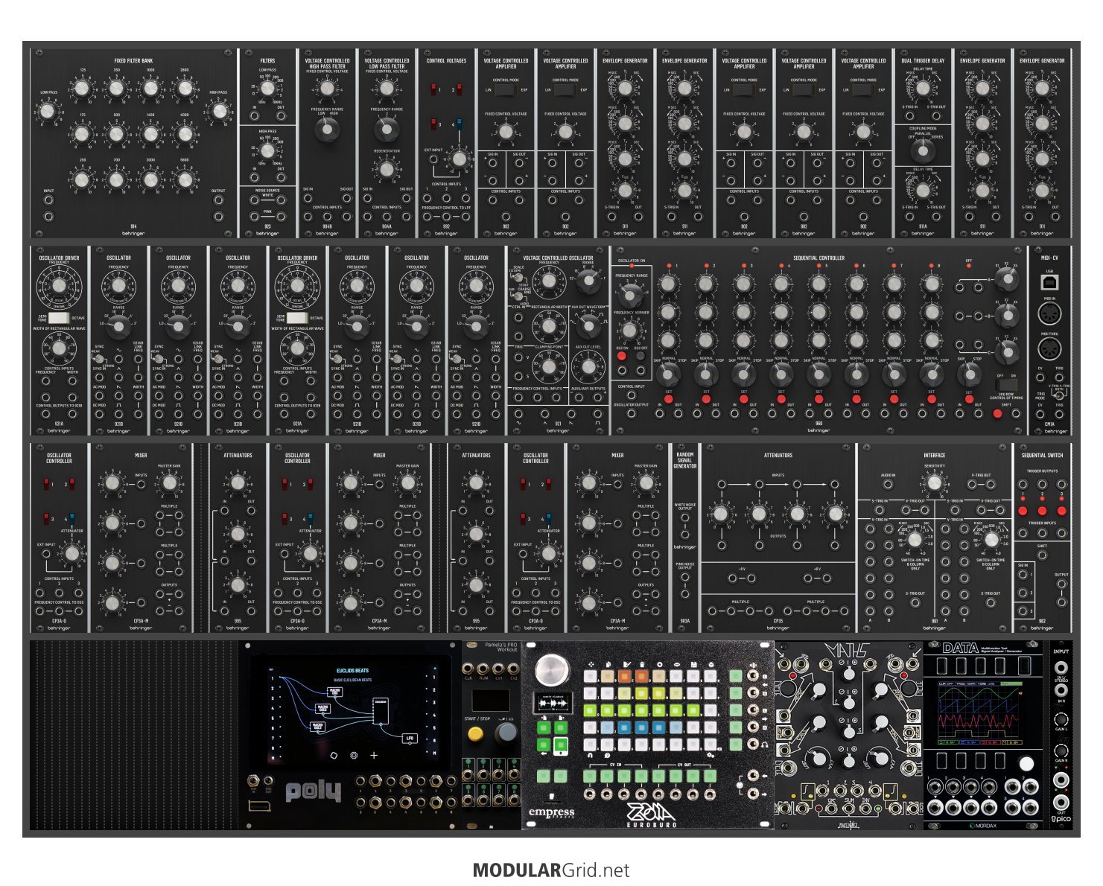Image resolution: width=1103 pixels, height=886 pixels.
Task: Click the Pamela's PRO Workout display
Action: click(490, 701)
